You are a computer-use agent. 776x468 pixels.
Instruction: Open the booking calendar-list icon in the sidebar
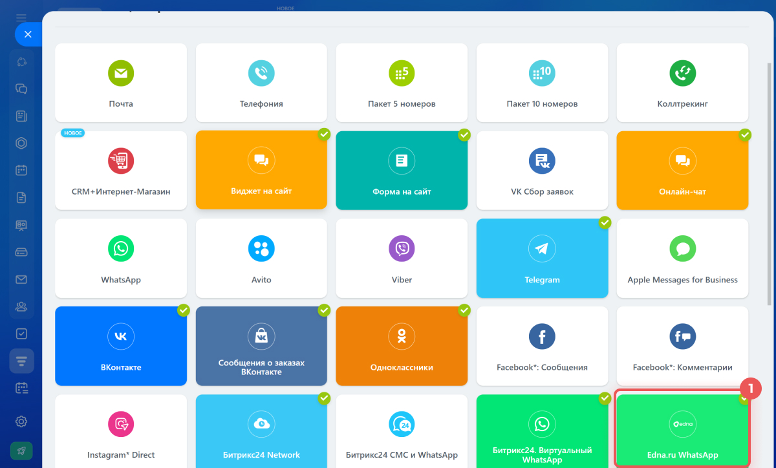21,388
